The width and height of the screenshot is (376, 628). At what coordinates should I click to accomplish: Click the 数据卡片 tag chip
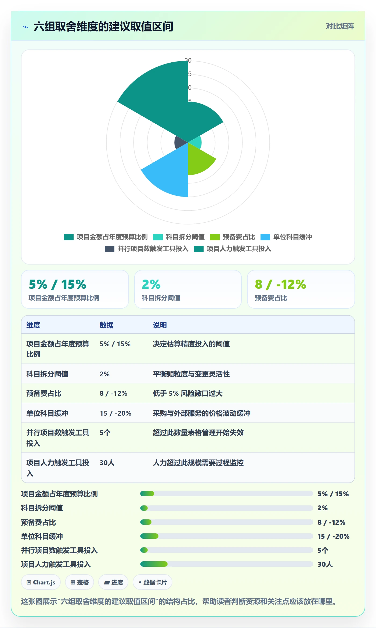[153, 582]
